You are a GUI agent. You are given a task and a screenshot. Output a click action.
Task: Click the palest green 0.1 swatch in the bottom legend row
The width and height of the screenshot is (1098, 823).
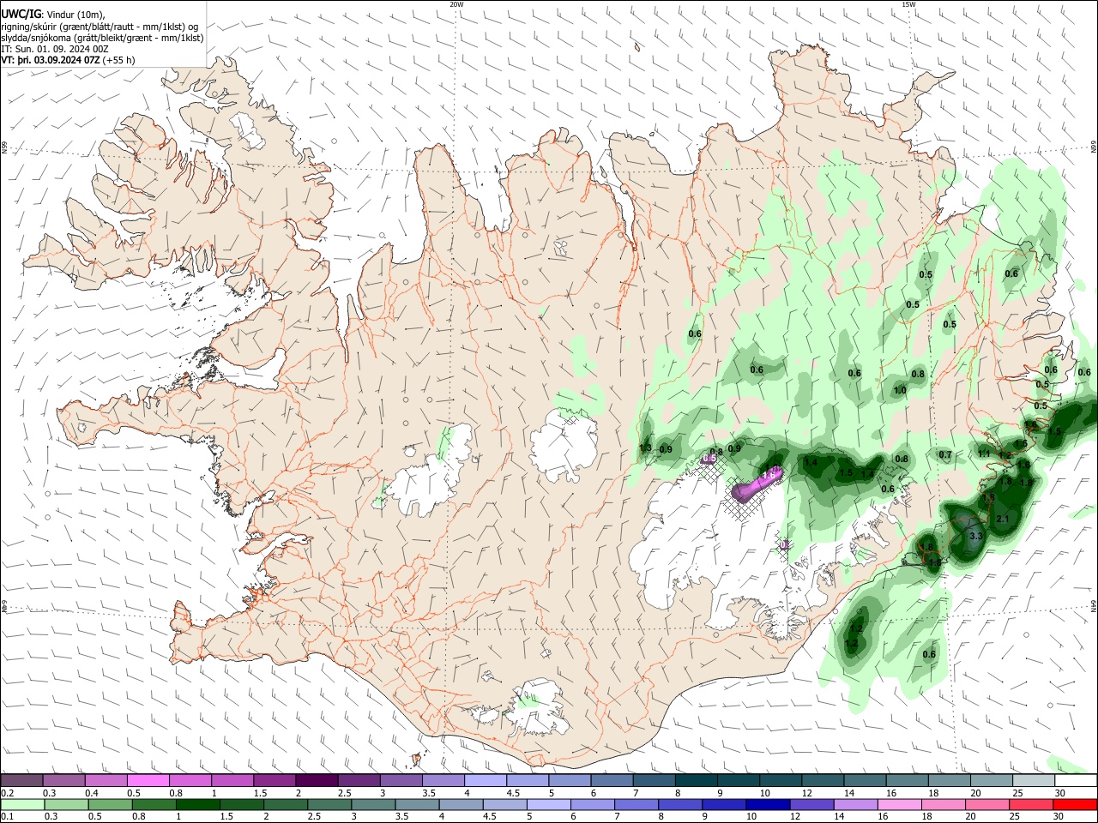tap(22, 805)
